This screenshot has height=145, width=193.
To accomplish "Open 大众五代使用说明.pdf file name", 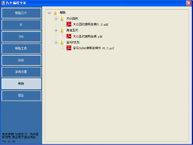I will coord(88,37).
